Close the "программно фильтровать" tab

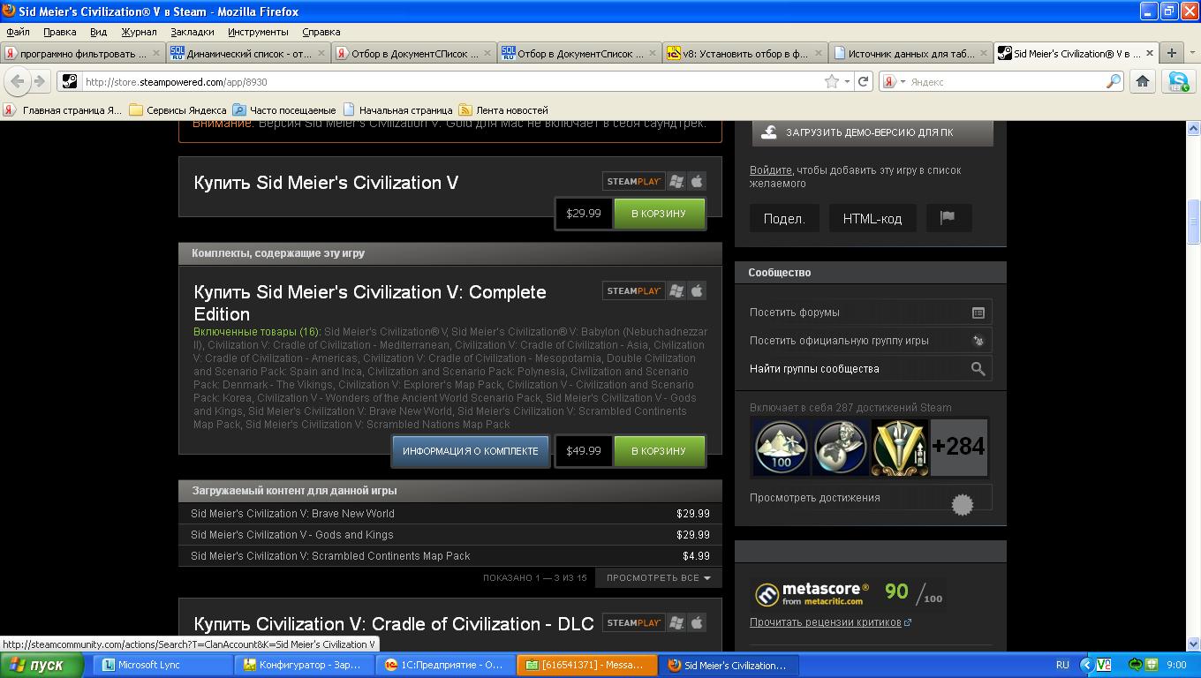pyautogui.click(x=156, y=53)
